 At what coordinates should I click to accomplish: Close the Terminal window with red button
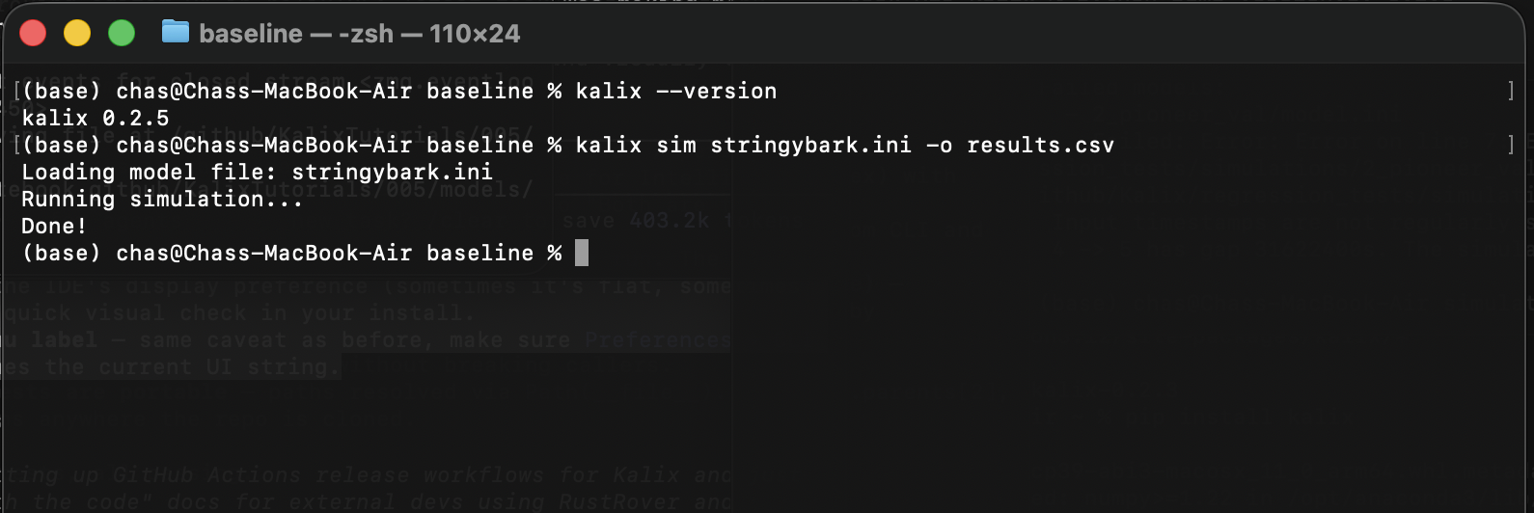(33, 33)
